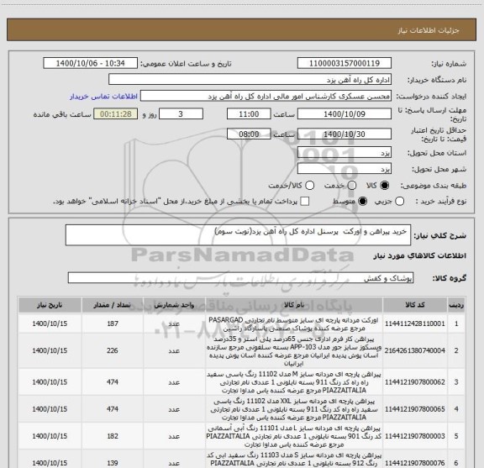Click product code 1144121907800062
Screen dimensions: 484x468
pos(415,382)
